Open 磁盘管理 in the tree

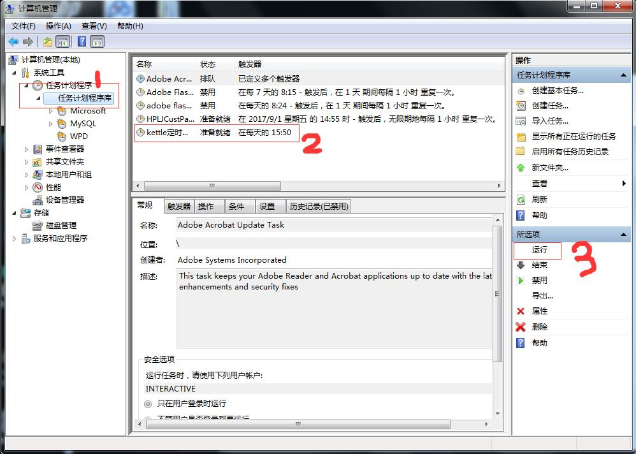(x=61, y=226)
